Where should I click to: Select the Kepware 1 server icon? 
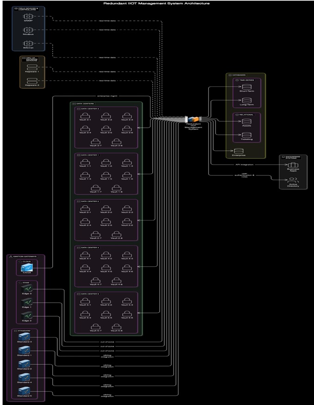point(32,67)
